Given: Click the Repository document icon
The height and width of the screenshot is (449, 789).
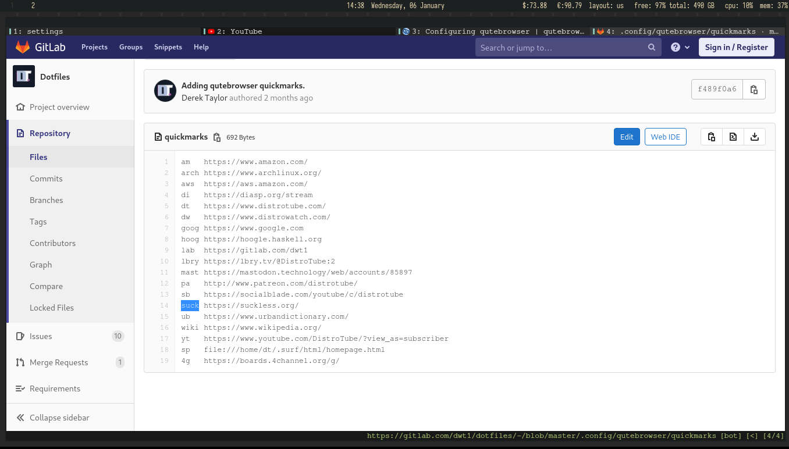Looking at the screenshot, I should click(21, 133).
